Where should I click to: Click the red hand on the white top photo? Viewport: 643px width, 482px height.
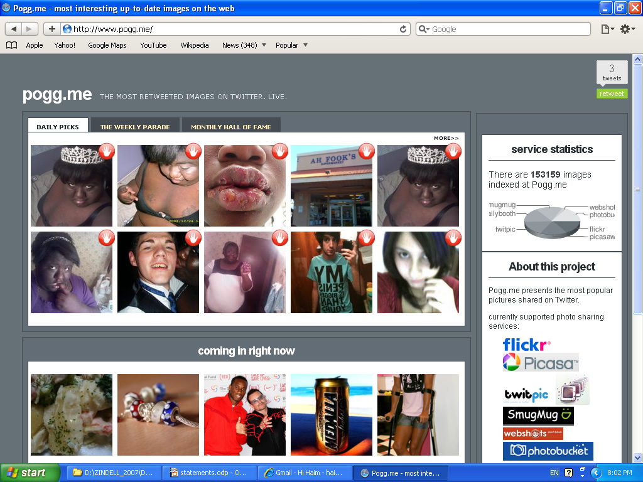(280, 238)
